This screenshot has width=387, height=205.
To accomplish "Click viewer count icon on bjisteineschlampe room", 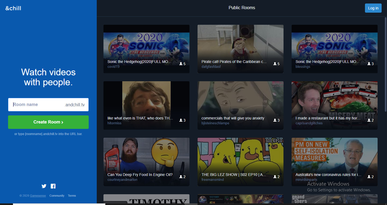I will click(x=275, y=120).
